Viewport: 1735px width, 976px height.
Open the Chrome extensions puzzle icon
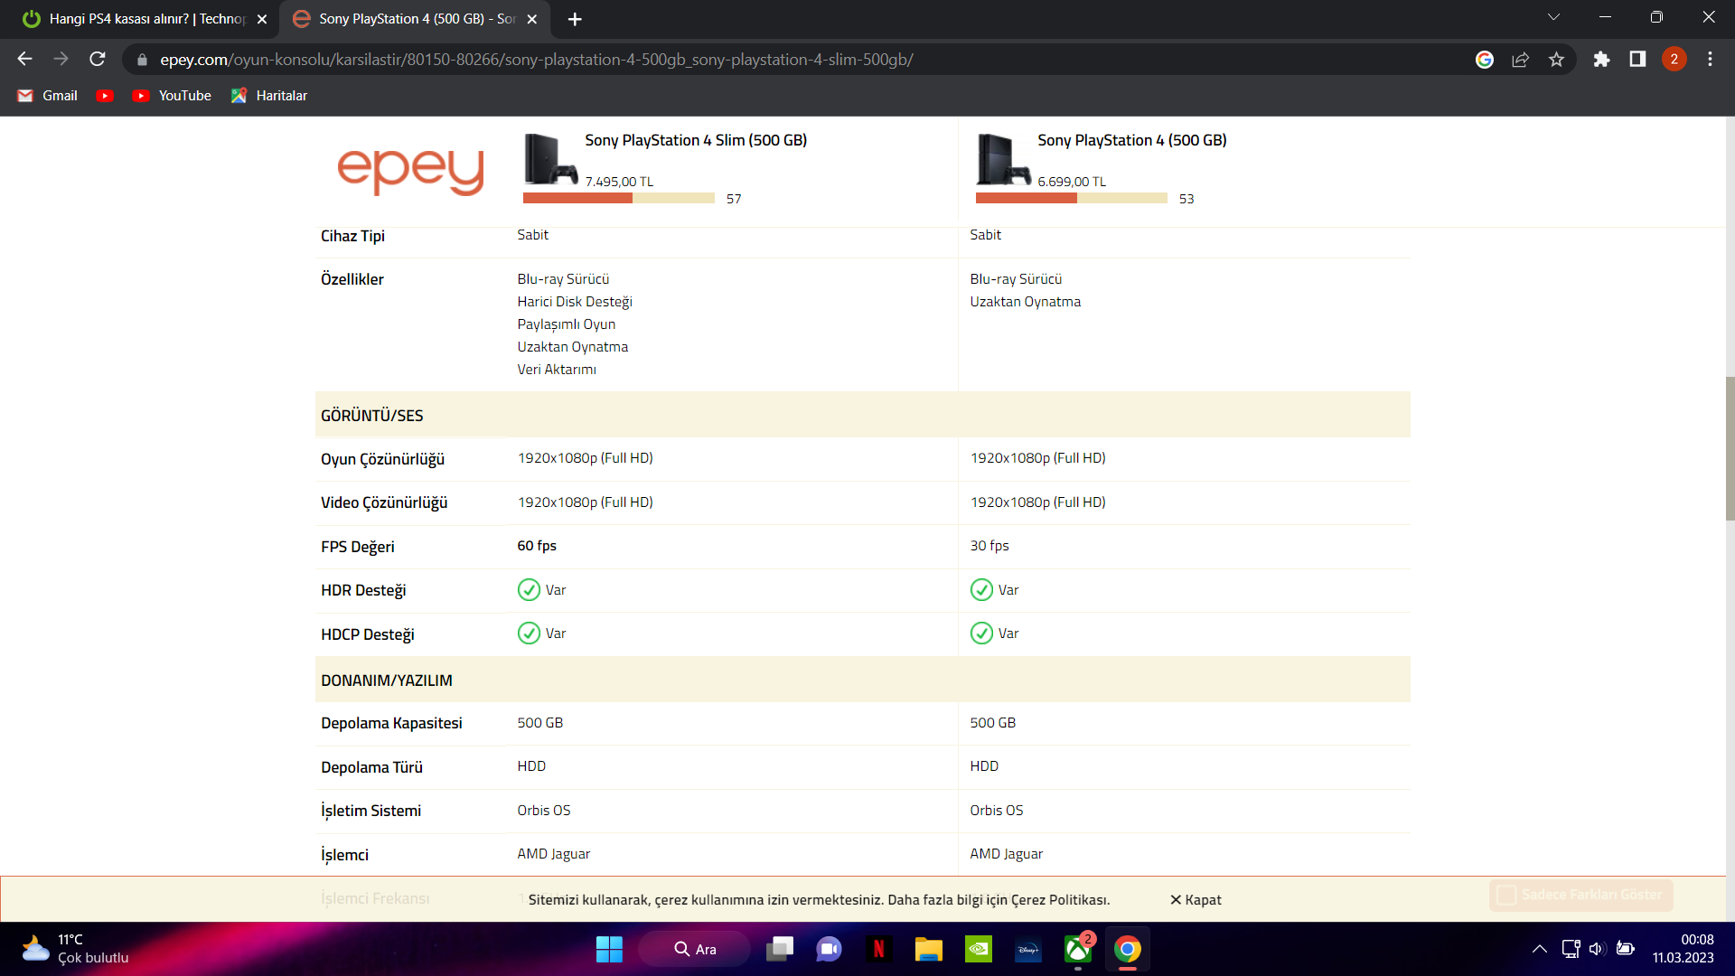1601,60
